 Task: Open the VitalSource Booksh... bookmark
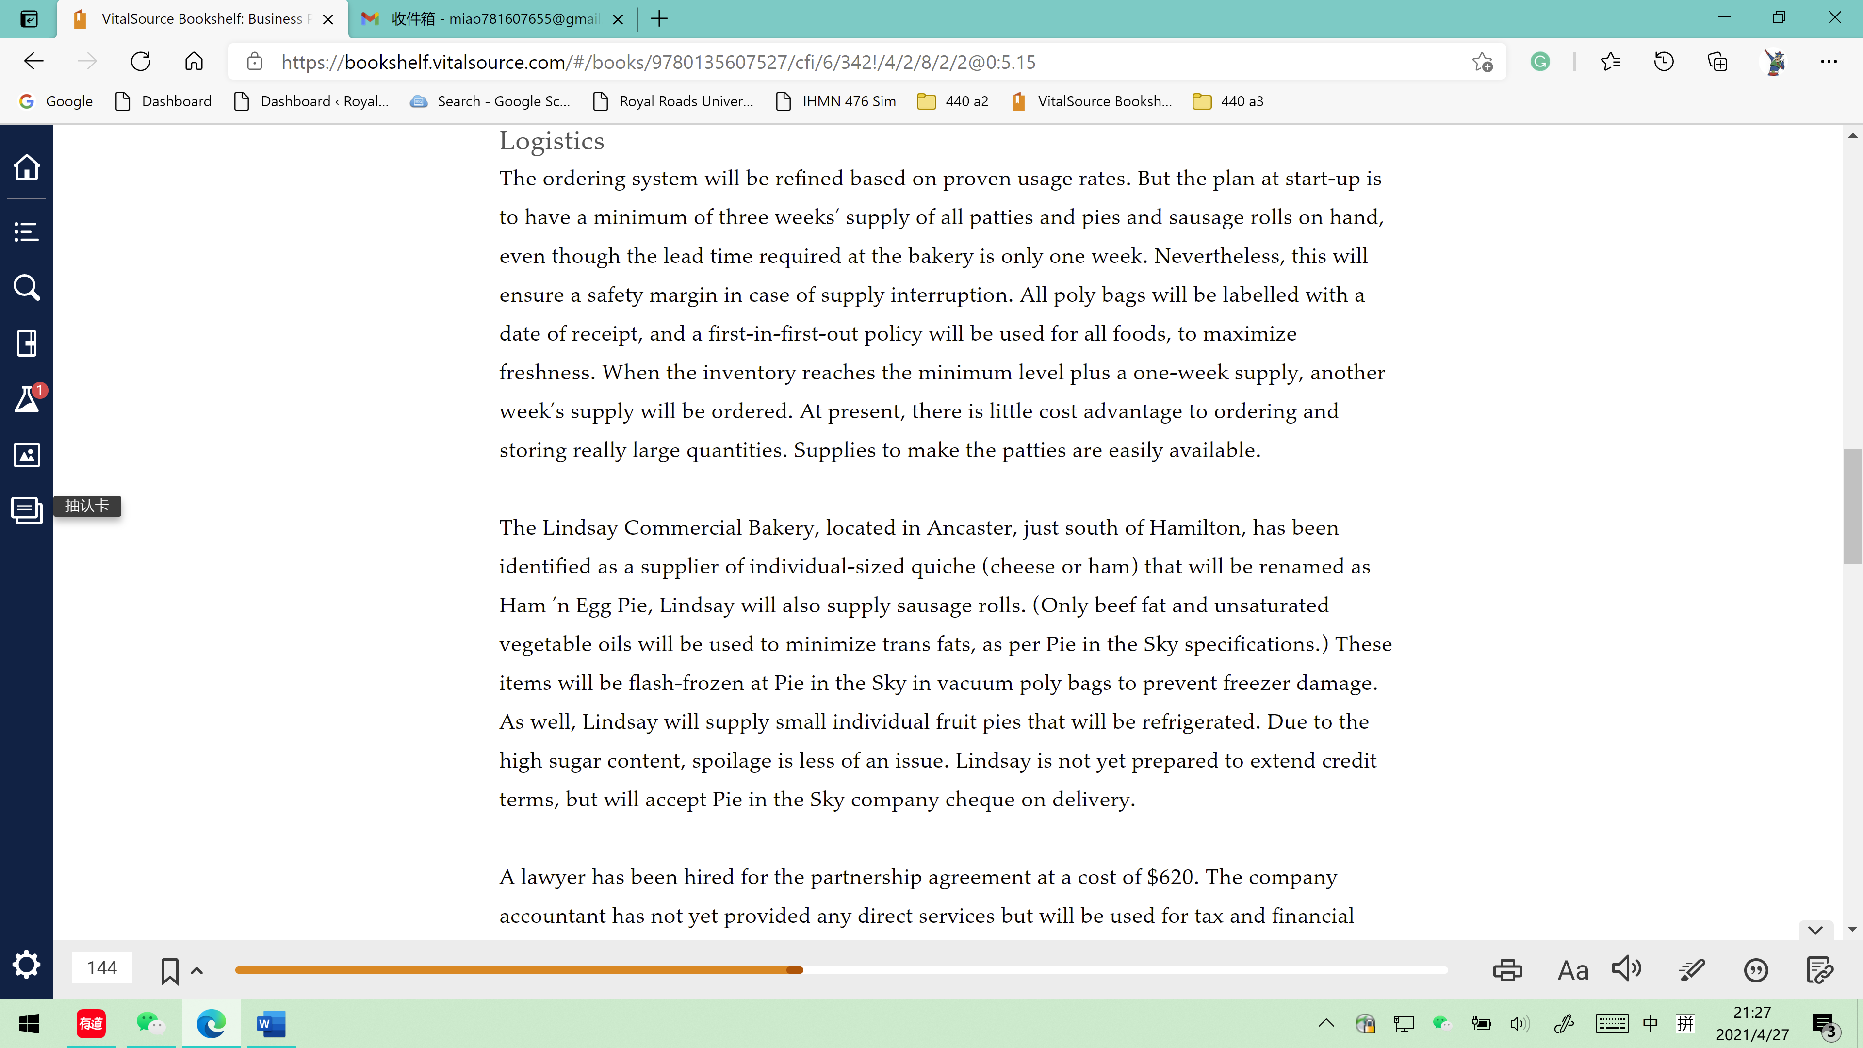1092,101
